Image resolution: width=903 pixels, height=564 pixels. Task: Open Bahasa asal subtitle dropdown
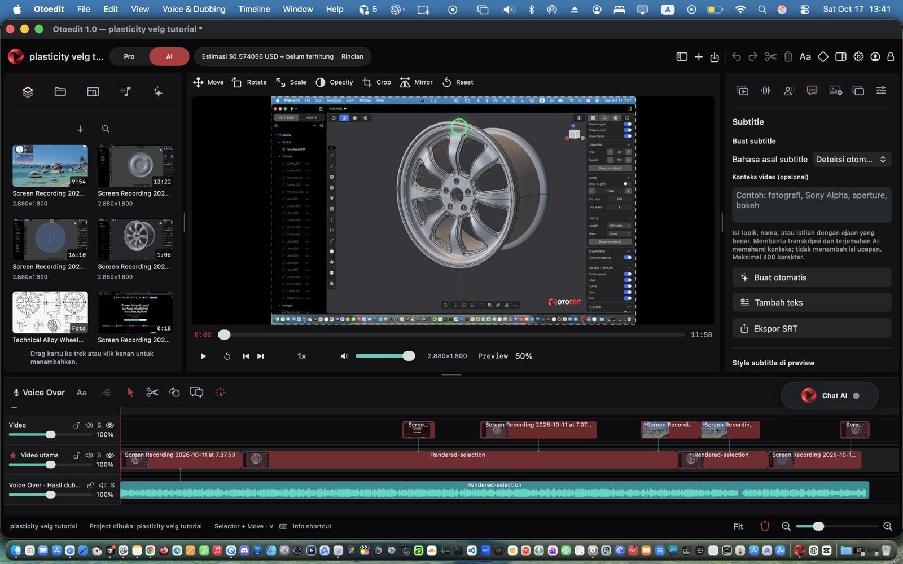[852, 160]
